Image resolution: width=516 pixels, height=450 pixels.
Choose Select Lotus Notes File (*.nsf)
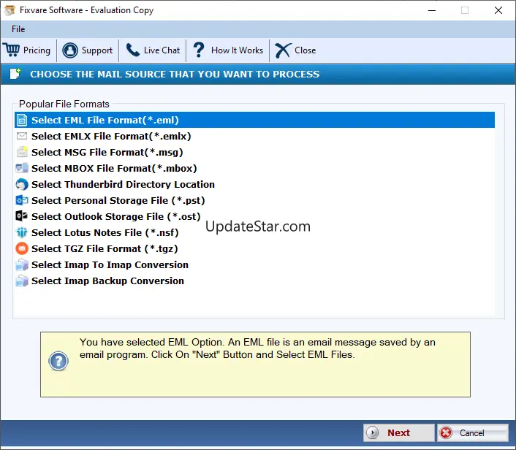pos(254,233)
